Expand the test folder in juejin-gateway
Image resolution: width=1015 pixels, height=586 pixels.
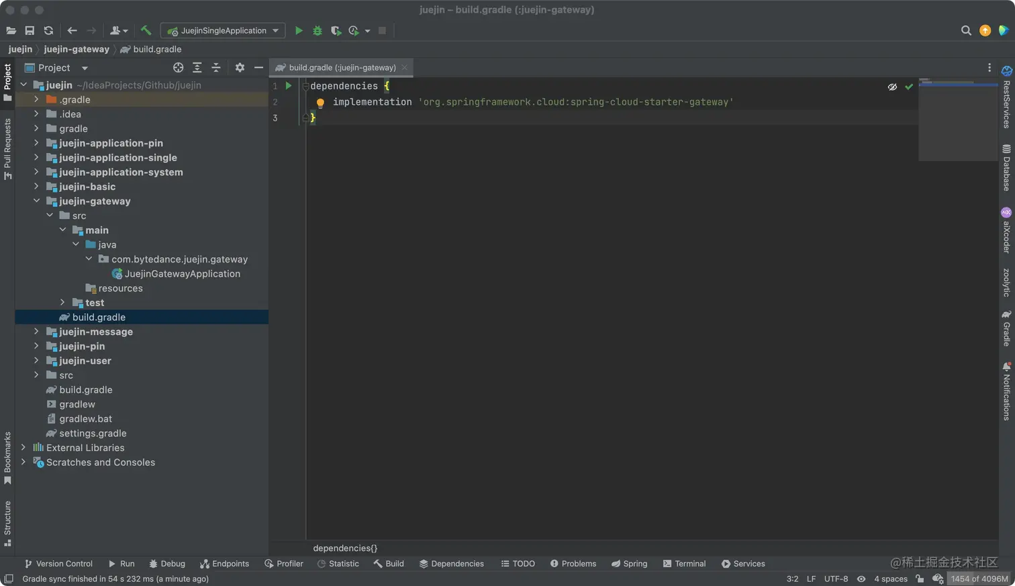click(x=62, y=302)
